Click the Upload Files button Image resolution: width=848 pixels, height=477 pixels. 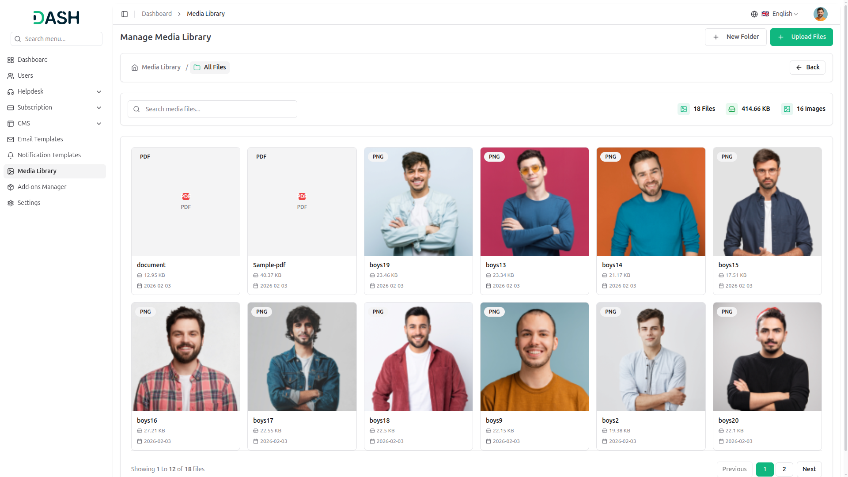[801, 37]
